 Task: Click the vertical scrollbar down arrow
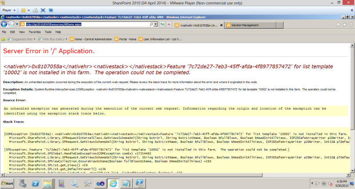click(352, 171)
